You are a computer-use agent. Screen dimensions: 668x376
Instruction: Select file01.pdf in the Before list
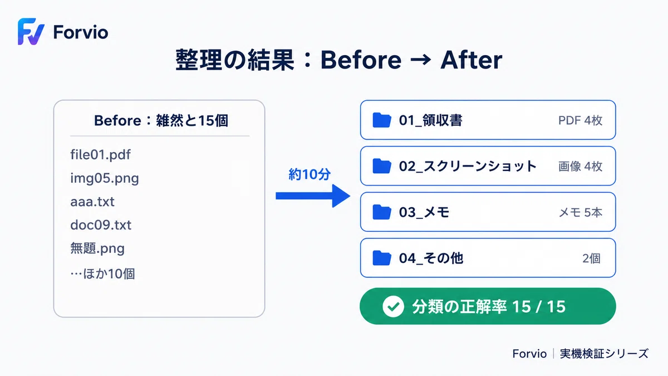[101, 154]
